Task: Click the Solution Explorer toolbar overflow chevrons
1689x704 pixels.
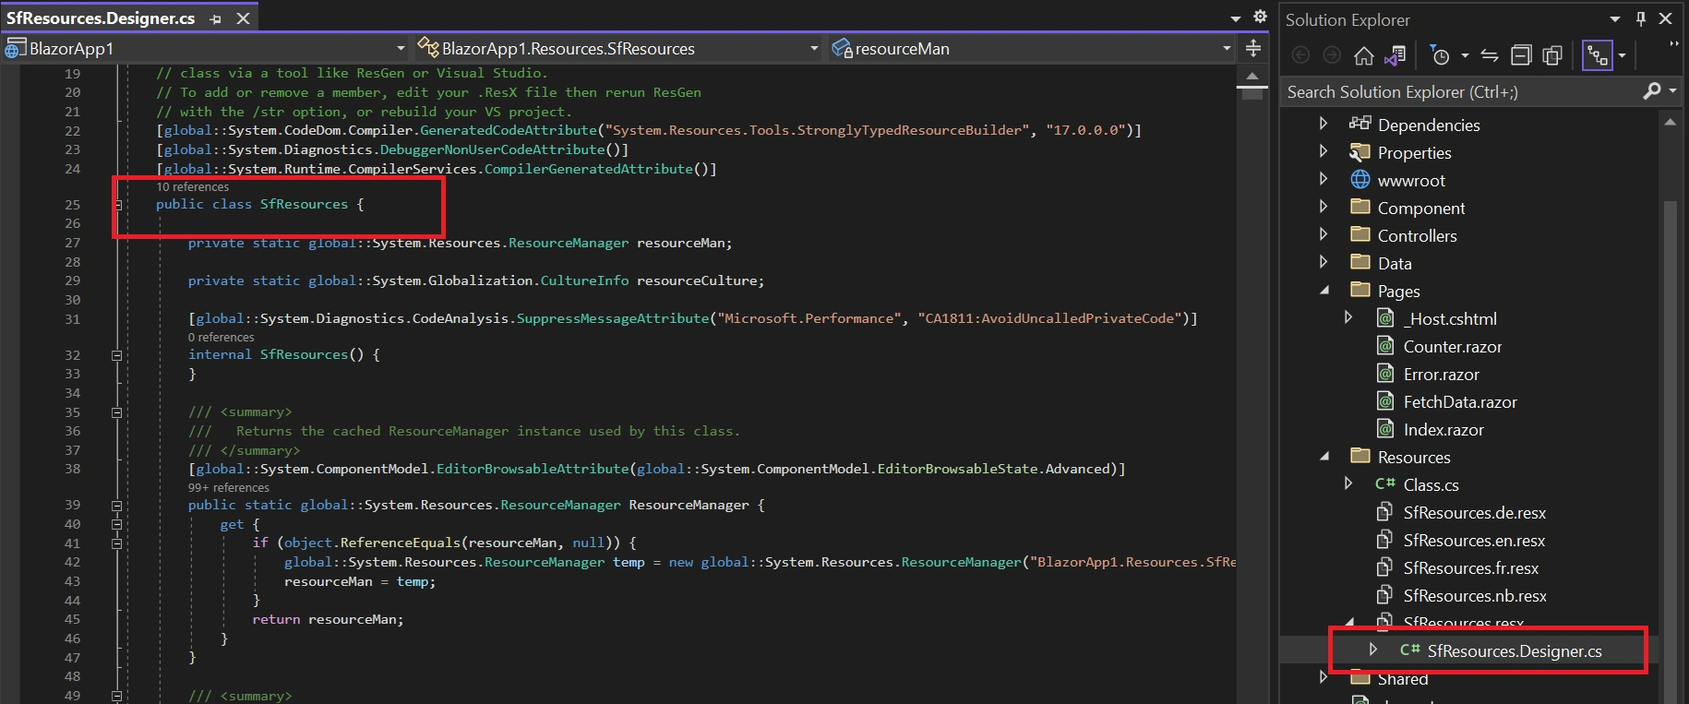Action: click(x=1674, y=44)
